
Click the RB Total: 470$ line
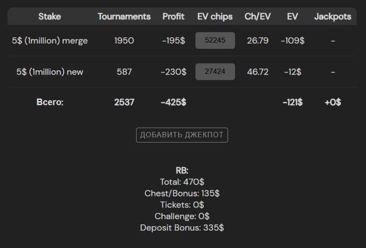pos(182,182)
